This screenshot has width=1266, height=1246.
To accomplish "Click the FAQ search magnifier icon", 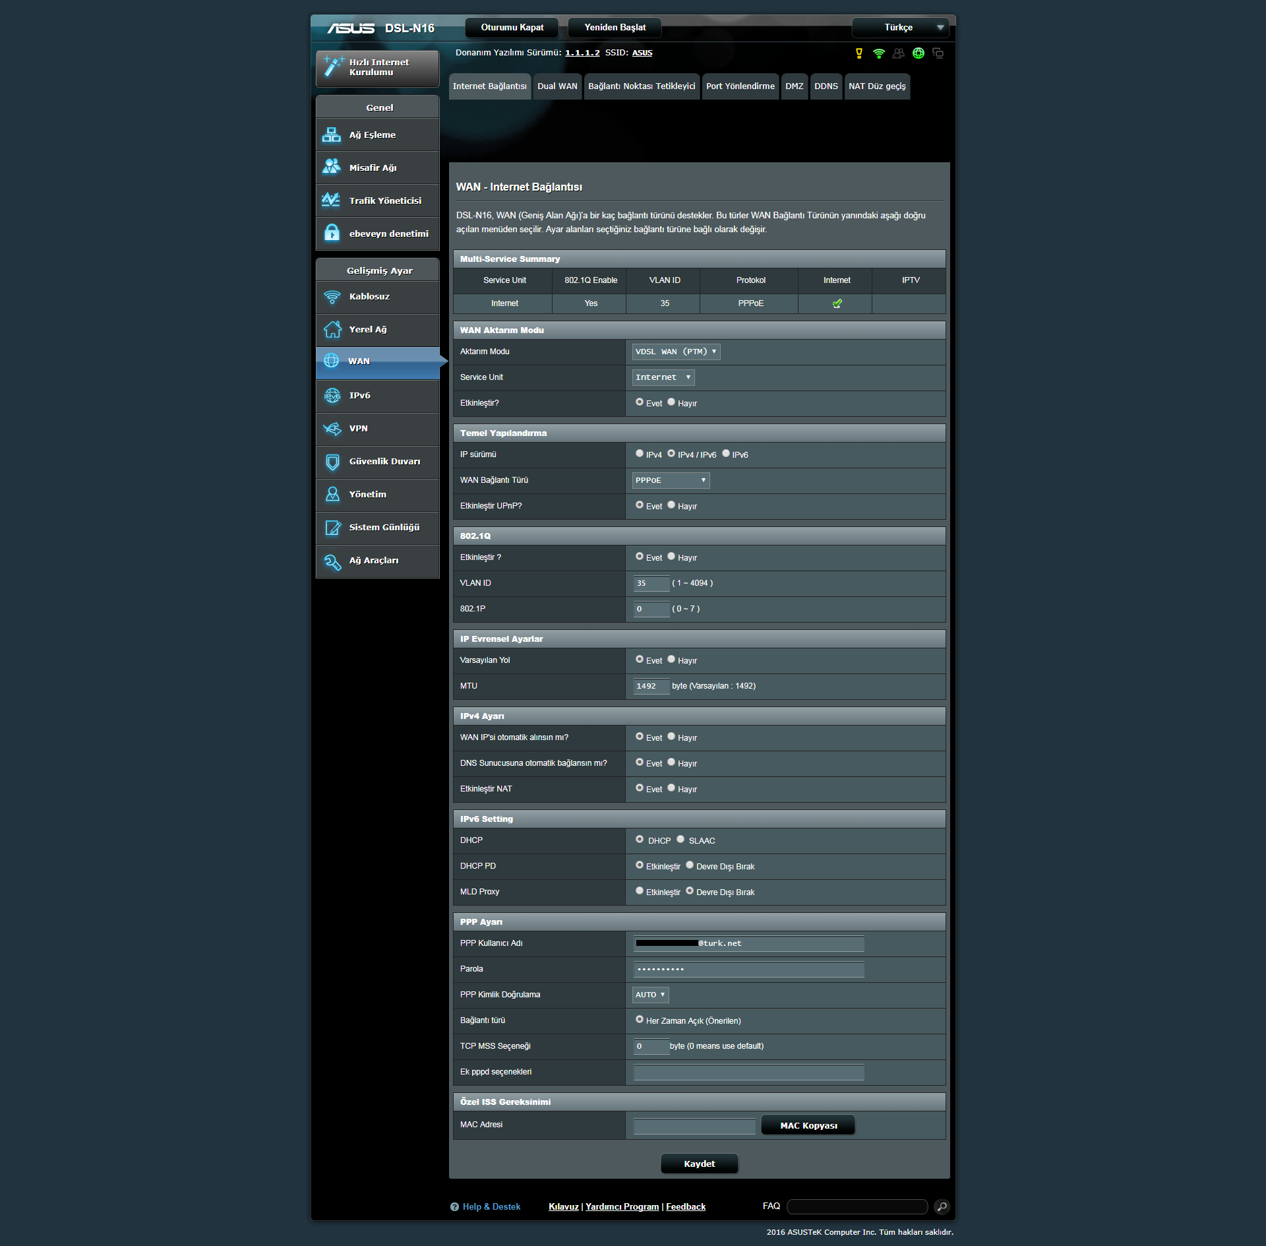I will point(942,1206).
